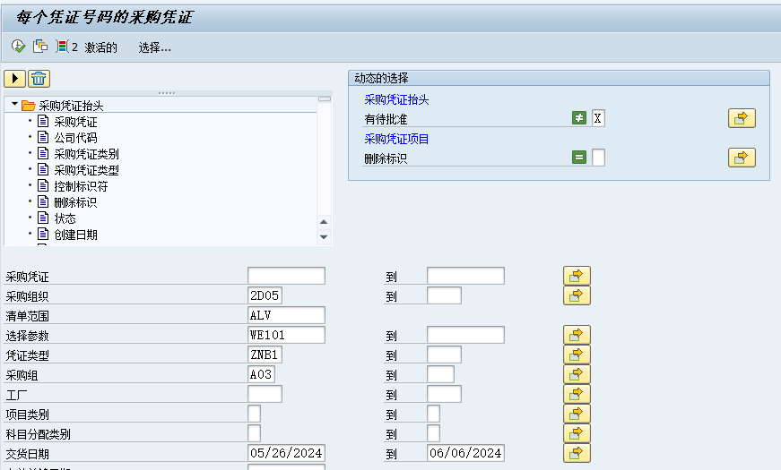781x470 pixels.
Task: Click the 工厂 from-value field
Action: click(265, 394)
